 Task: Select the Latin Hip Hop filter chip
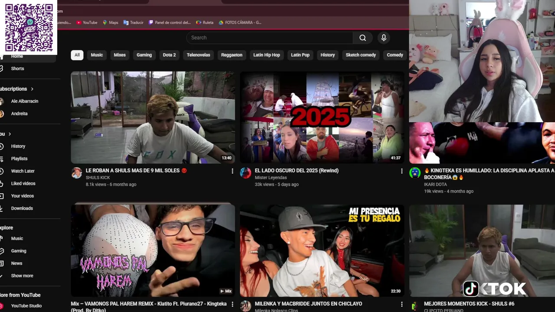[x=267, y=55]
